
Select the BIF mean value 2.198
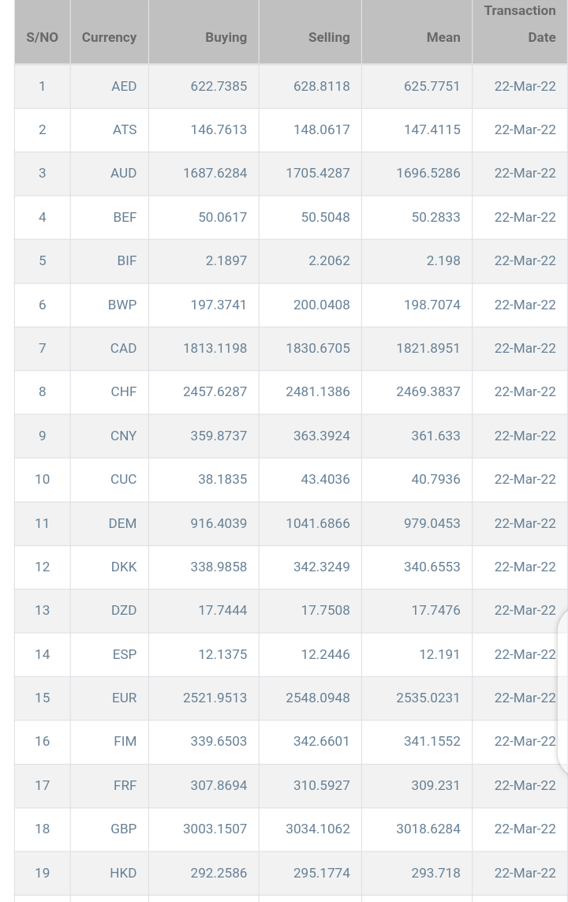pos(443,260)
